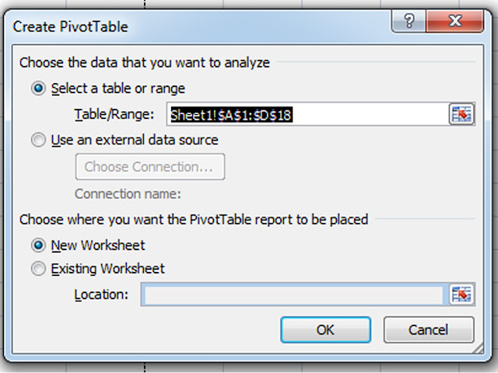This screenshot has height=373, width=498.
Task: Click the Location range selector icon
Action: point(461,295)
